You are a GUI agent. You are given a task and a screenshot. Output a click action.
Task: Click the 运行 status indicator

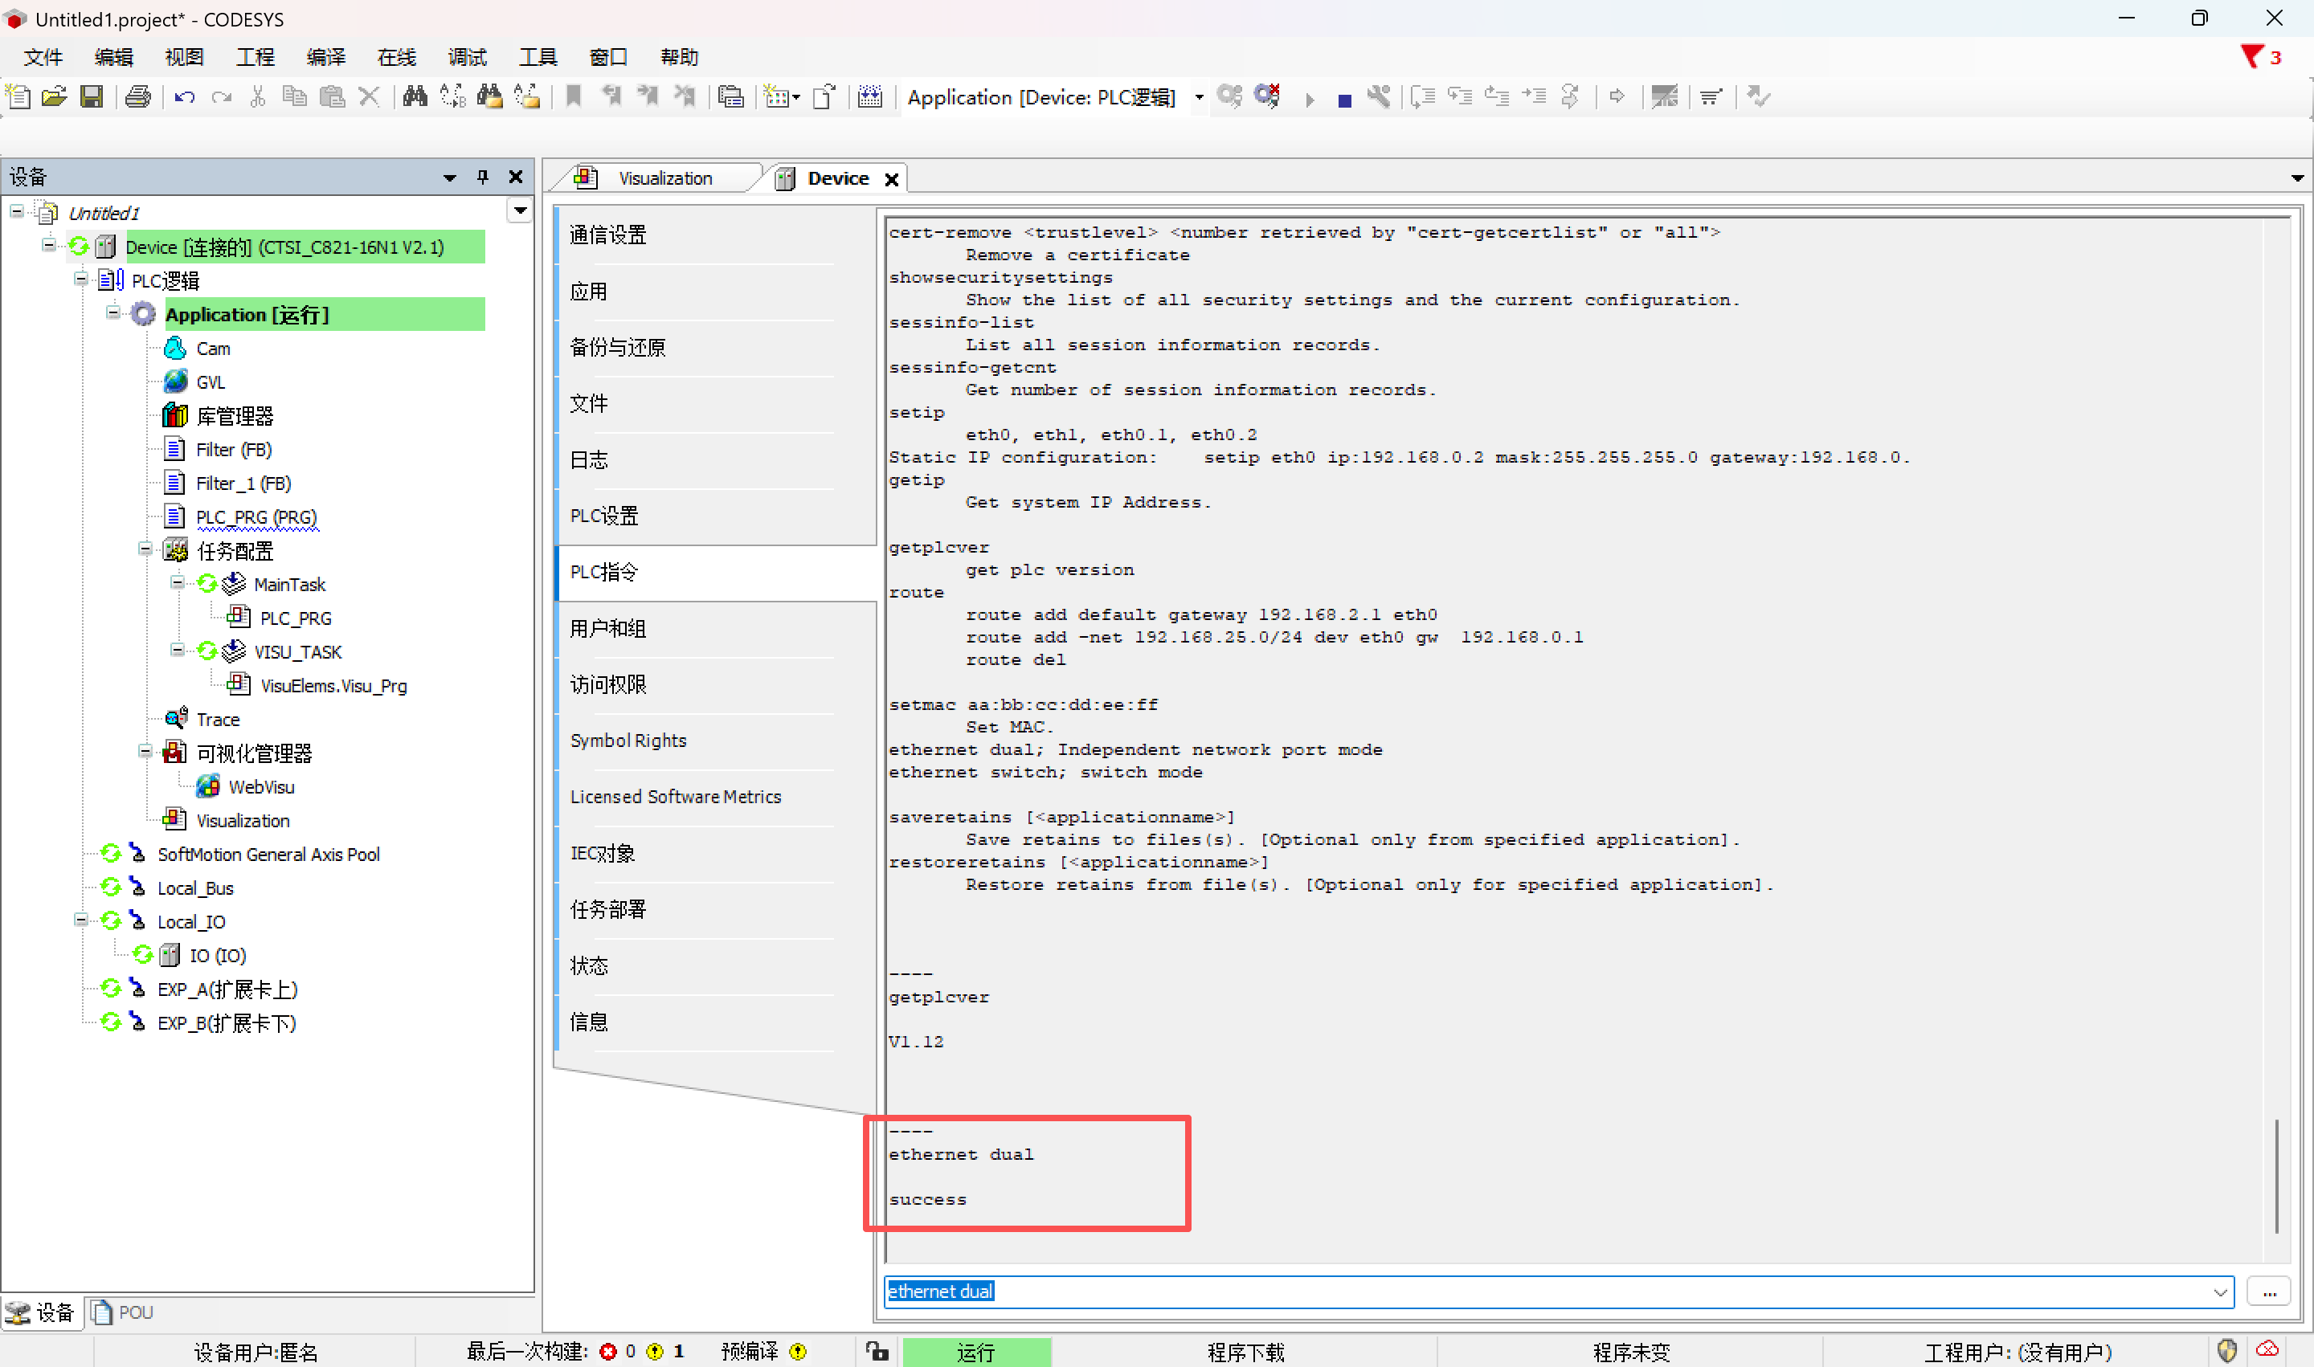coord(976,1352)
